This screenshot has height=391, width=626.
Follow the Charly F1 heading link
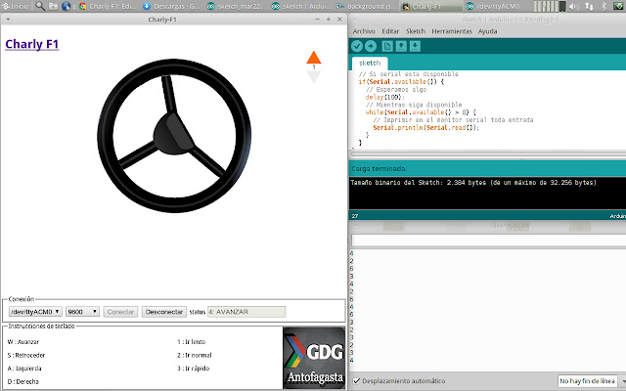[32, 44]
